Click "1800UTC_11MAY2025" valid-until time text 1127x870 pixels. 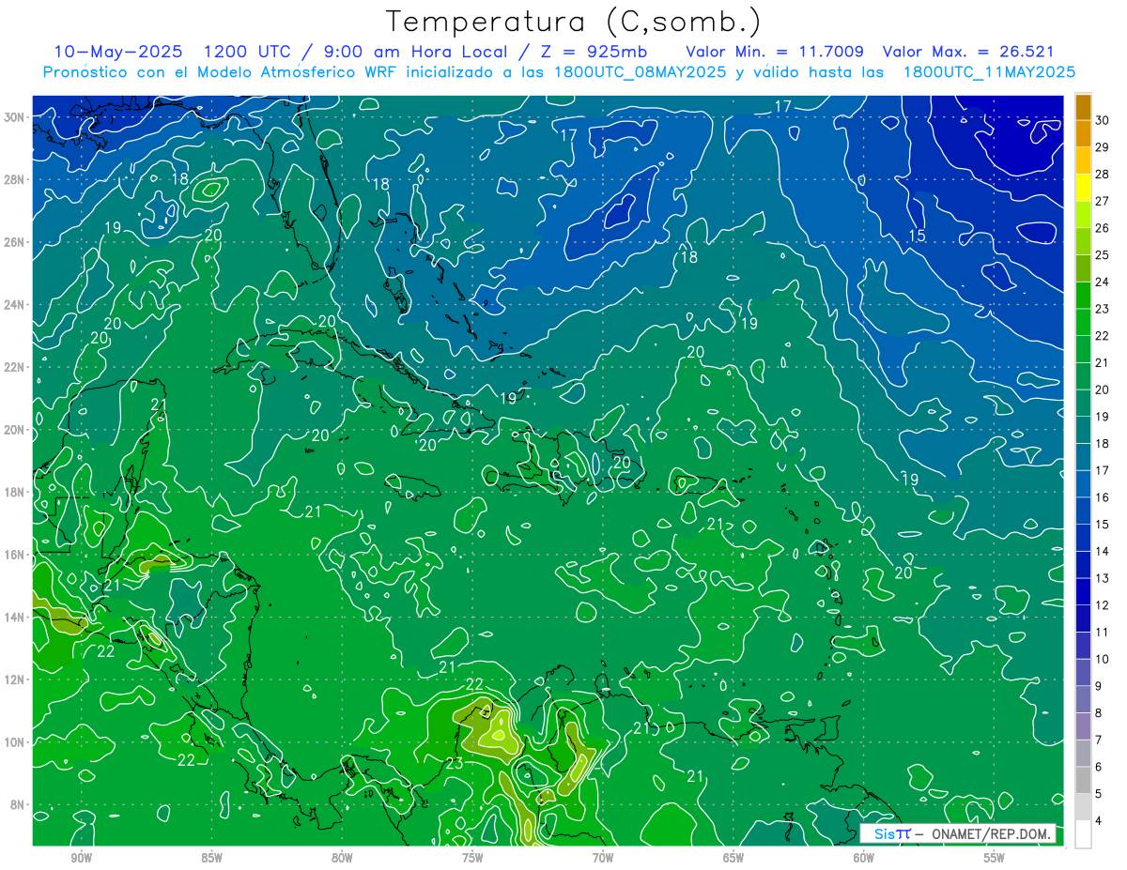coord(989,71)
